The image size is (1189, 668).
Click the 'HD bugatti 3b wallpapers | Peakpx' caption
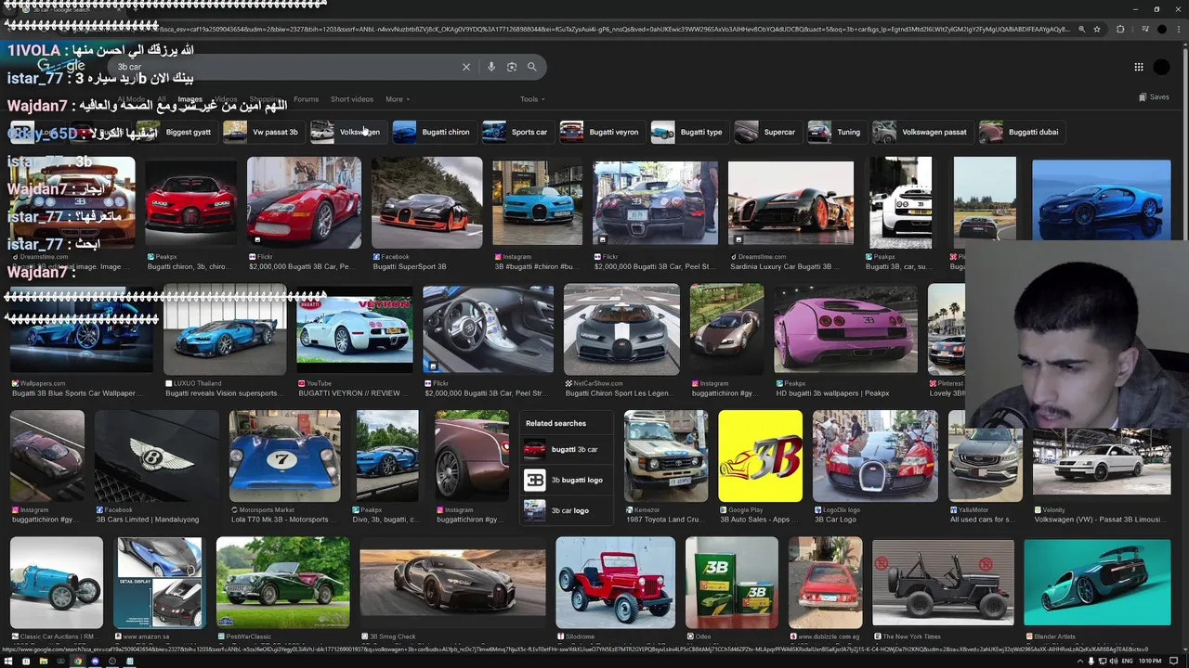(833, 393)
